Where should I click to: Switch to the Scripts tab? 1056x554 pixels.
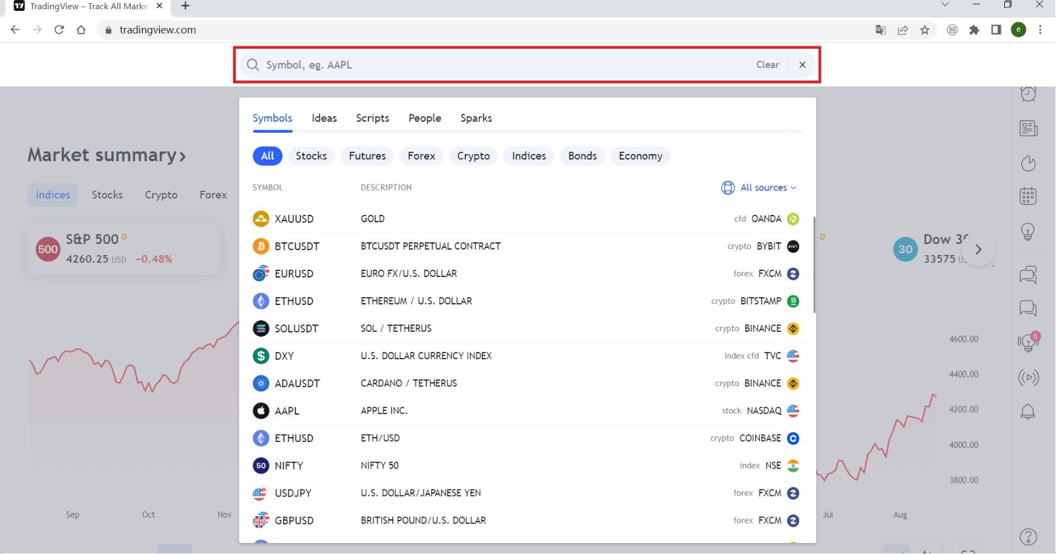tap(372, 118)
